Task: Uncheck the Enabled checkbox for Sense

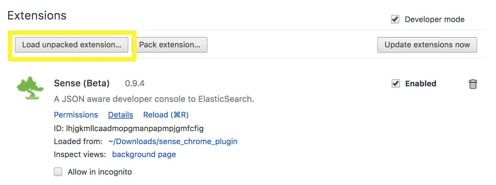Action: click(396, 84)
